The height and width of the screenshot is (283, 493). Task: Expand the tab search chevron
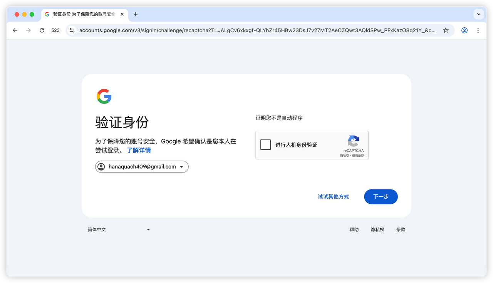479,14
